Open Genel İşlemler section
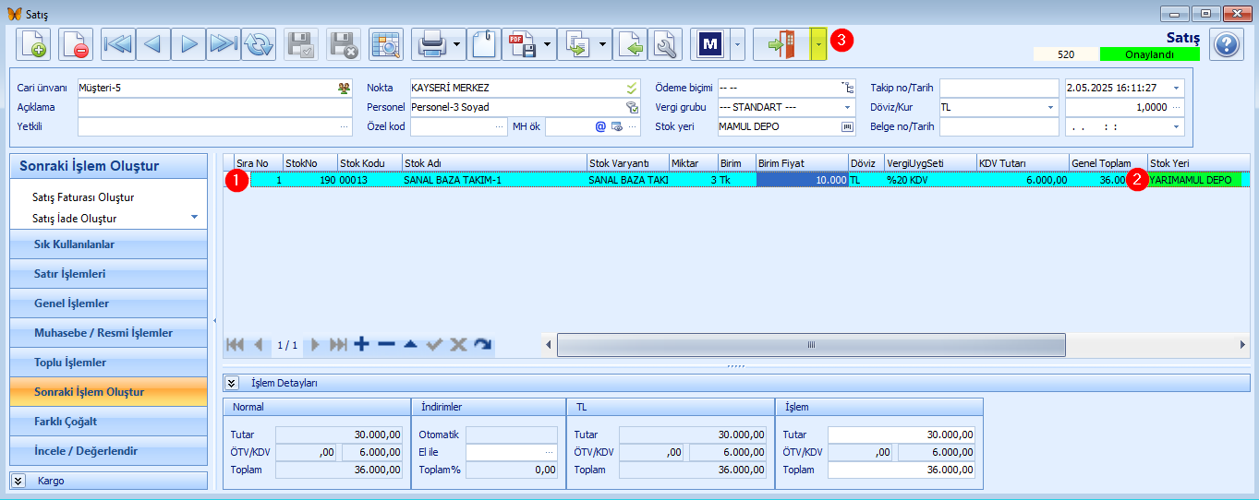The image size is (1259, 500). point(108,304)
